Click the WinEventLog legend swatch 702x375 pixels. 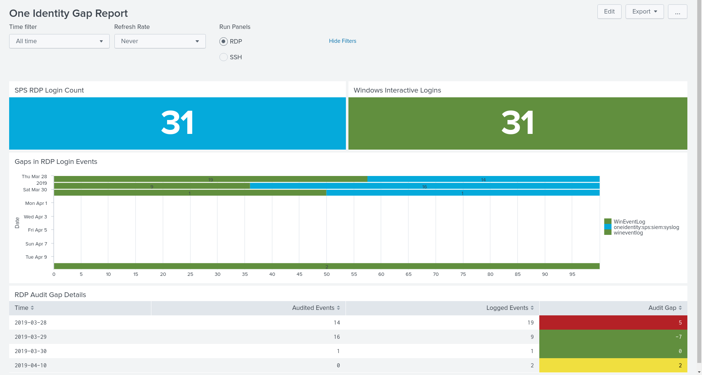tap(608, 222)
